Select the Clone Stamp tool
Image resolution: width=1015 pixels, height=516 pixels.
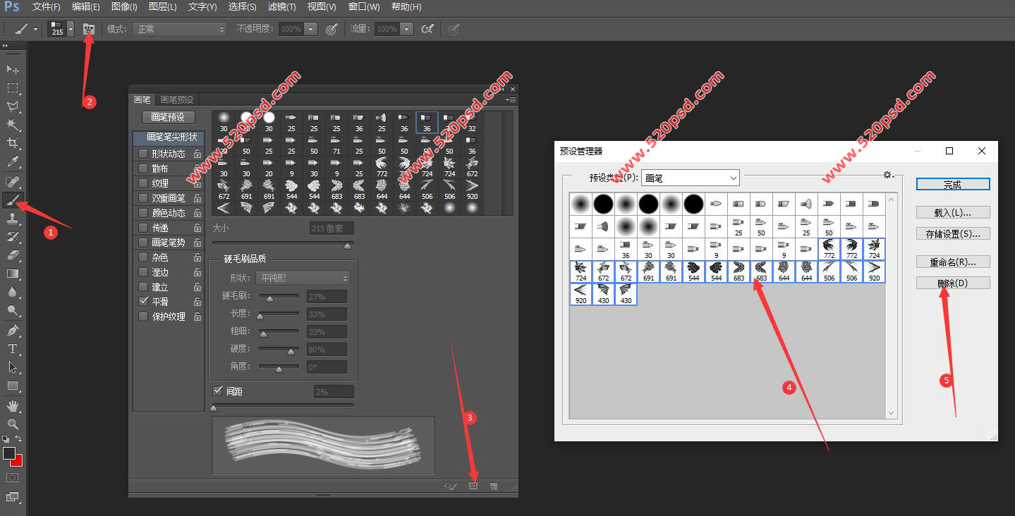pos(13,218)
